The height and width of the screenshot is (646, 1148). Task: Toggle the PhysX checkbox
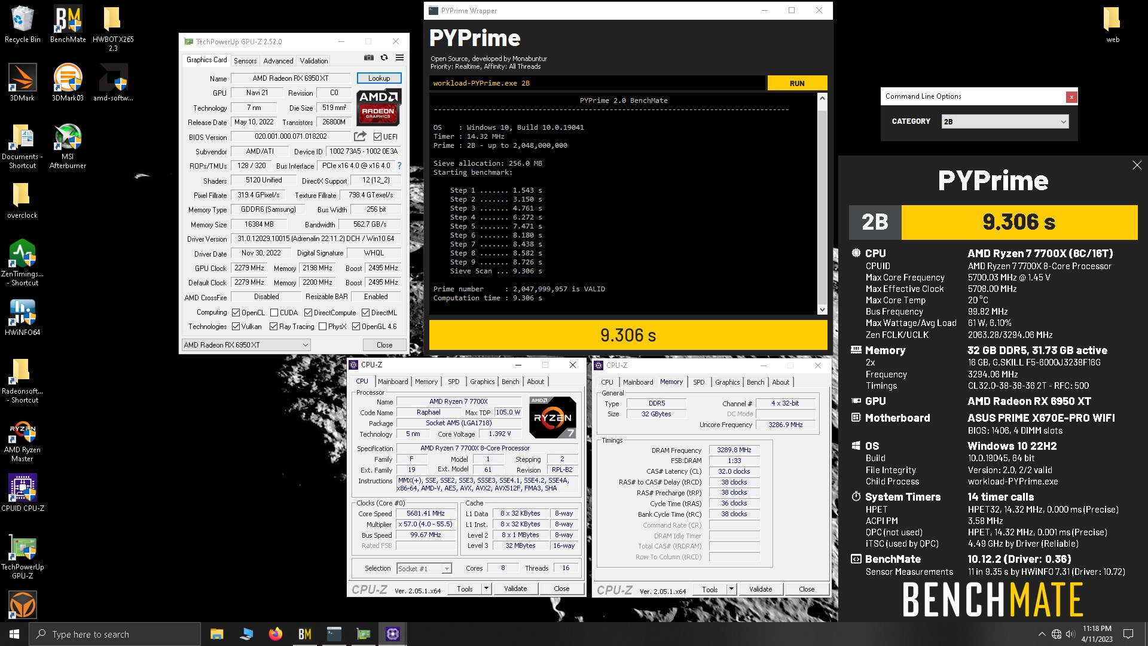(x=322, y=327)
